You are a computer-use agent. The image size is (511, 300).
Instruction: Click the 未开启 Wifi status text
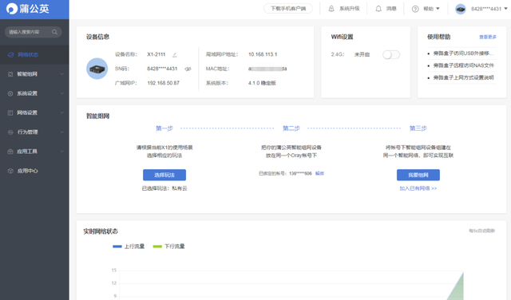tap(362, 55)
